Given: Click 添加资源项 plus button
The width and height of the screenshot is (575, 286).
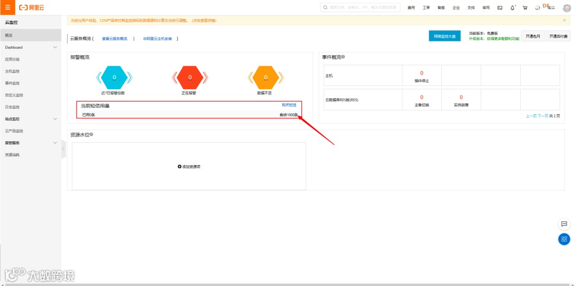Looking at the screenshot, I should click(189, 167).
